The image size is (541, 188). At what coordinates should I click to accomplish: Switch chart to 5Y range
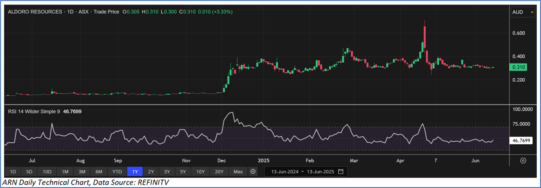point(183,172)
